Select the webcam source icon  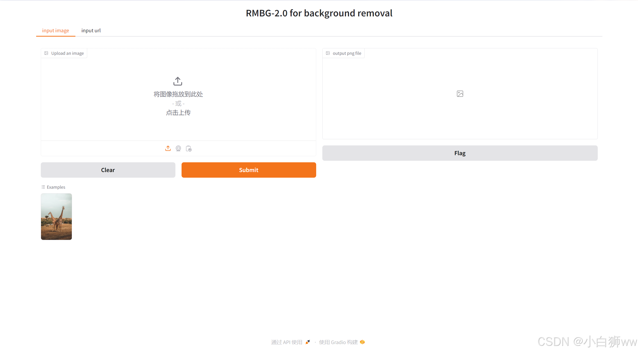[178, 148]
